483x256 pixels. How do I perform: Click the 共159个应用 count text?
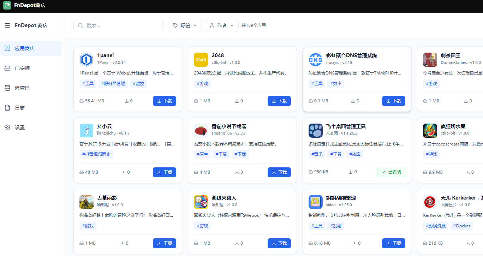tap(254, 25)
